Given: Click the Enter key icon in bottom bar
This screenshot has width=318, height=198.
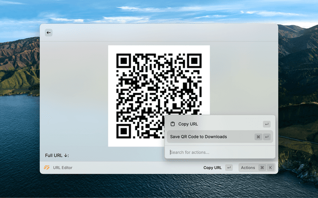Looking at the screenshot, I should [229, 168].
